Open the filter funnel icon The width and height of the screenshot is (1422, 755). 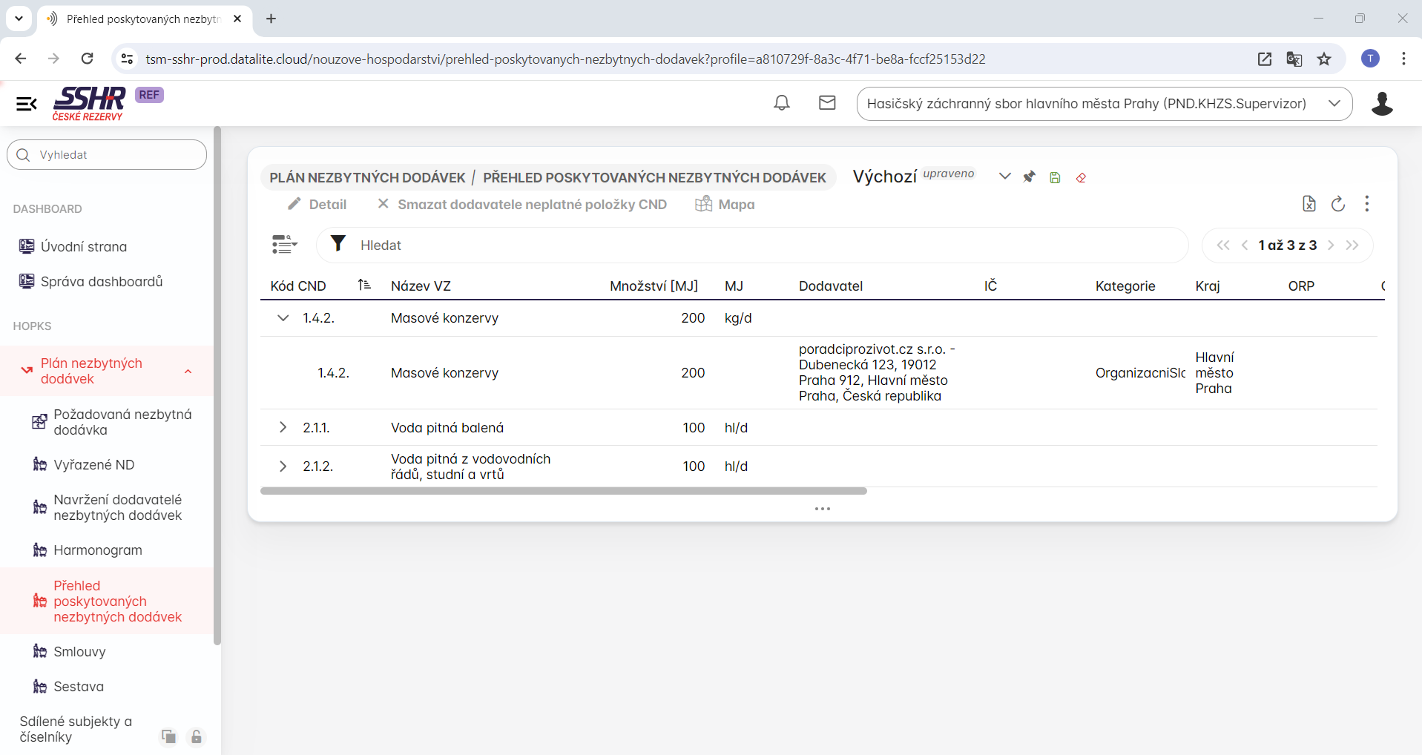[x=338, y=244]
